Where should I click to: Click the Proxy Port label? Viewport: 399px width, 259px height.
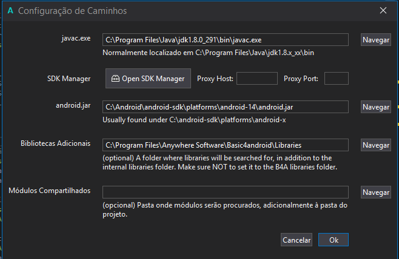click(x=302, y=79)
